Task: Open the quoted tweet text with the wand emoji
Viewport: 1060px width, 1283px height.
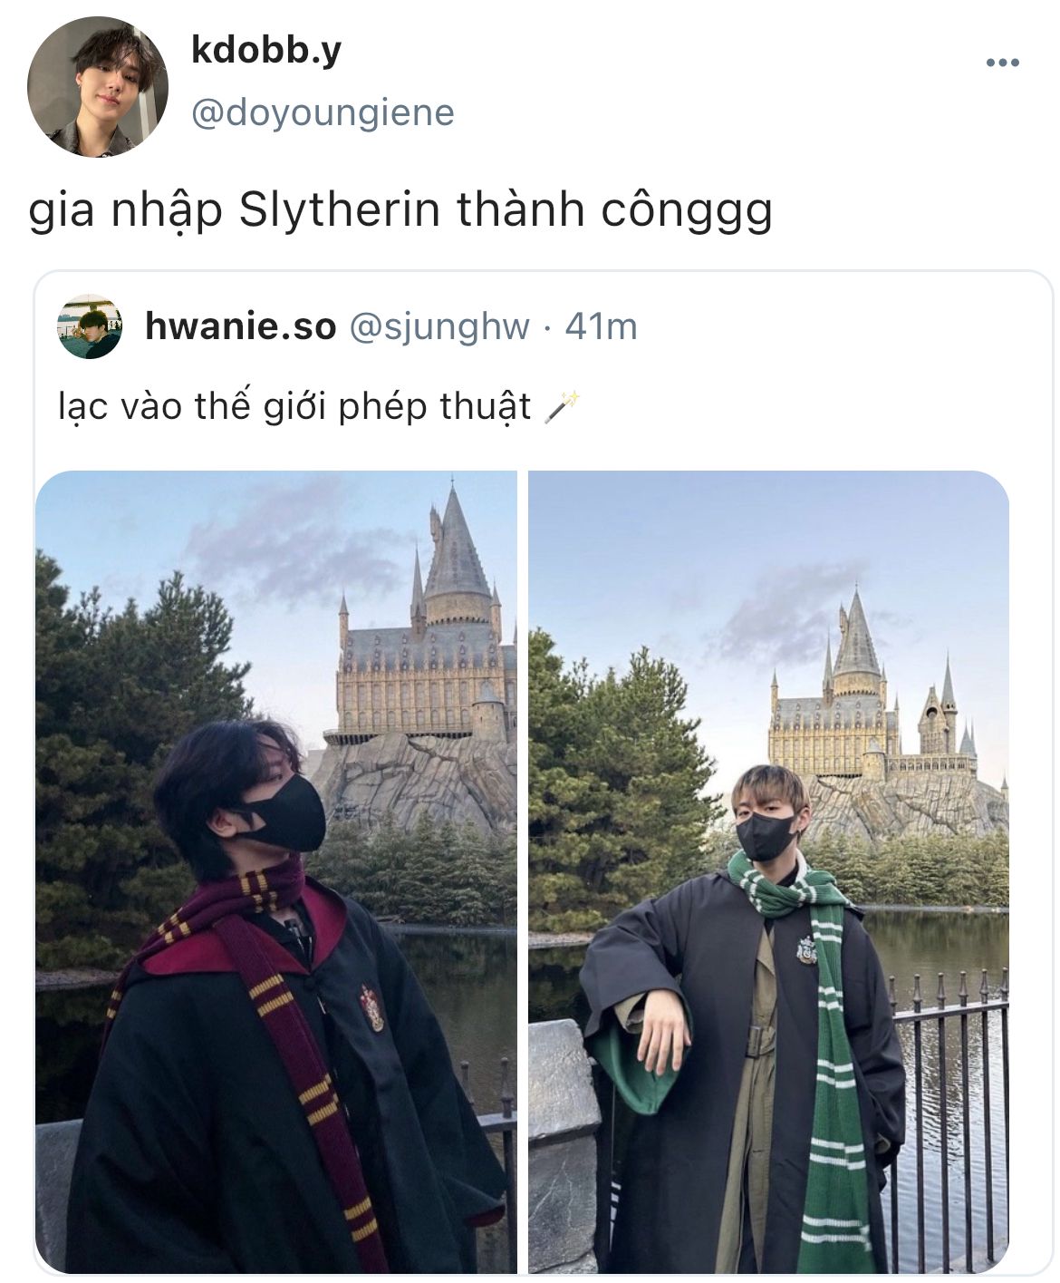Action: point(318,406)
